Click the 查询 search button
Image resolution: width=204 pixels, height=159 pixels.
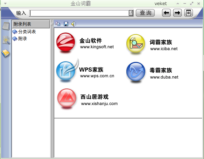tap(145, 13)
